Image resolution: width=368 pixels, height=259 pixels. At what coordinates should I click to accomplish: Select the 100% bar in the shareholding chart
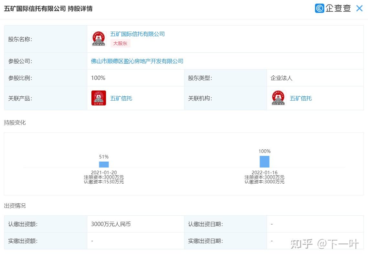(265, 162)
